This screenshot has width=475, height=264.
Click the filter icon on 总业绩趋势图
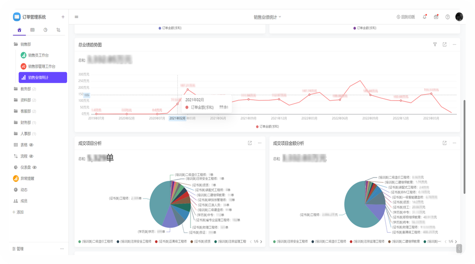point(435,45)
